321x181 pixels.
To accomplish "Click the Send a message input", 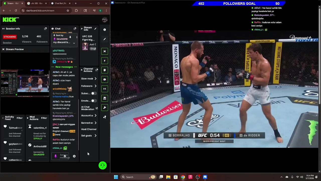I will 60,156.
